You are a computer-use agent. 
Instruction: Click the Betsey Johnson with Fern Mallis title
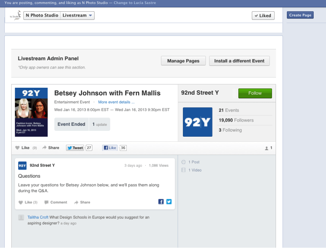point(107,93)
